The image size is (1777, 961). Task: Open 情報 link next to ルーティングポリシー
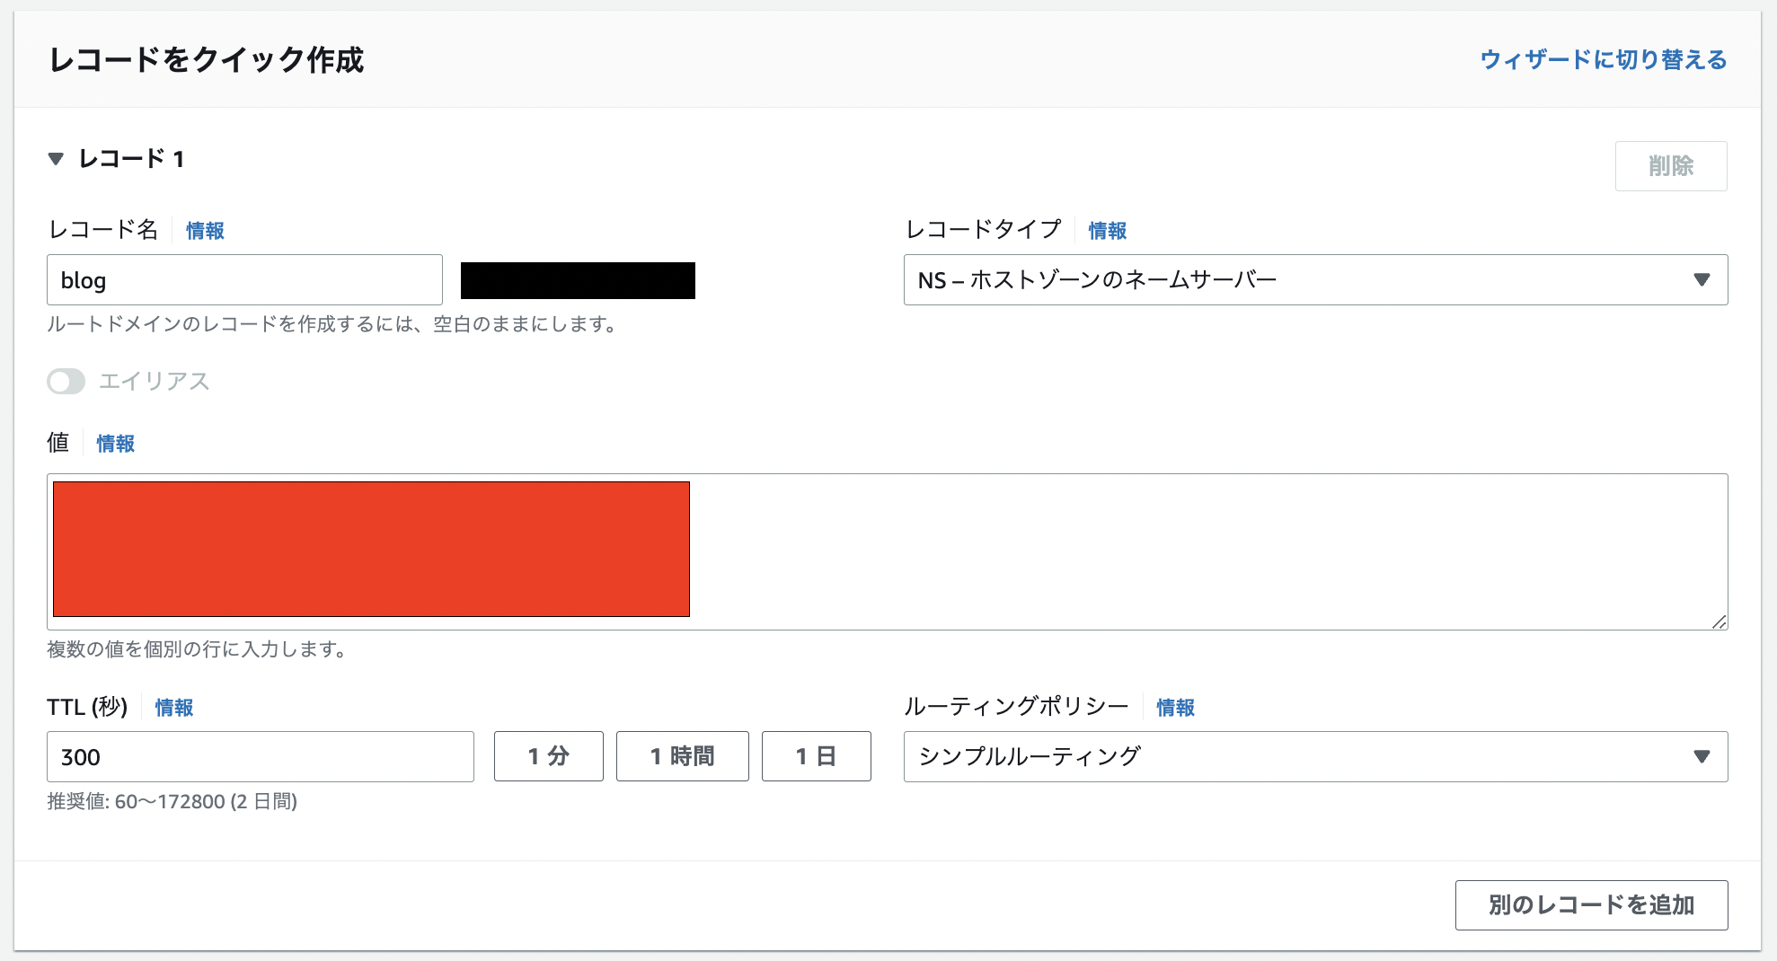point(1175,708)
